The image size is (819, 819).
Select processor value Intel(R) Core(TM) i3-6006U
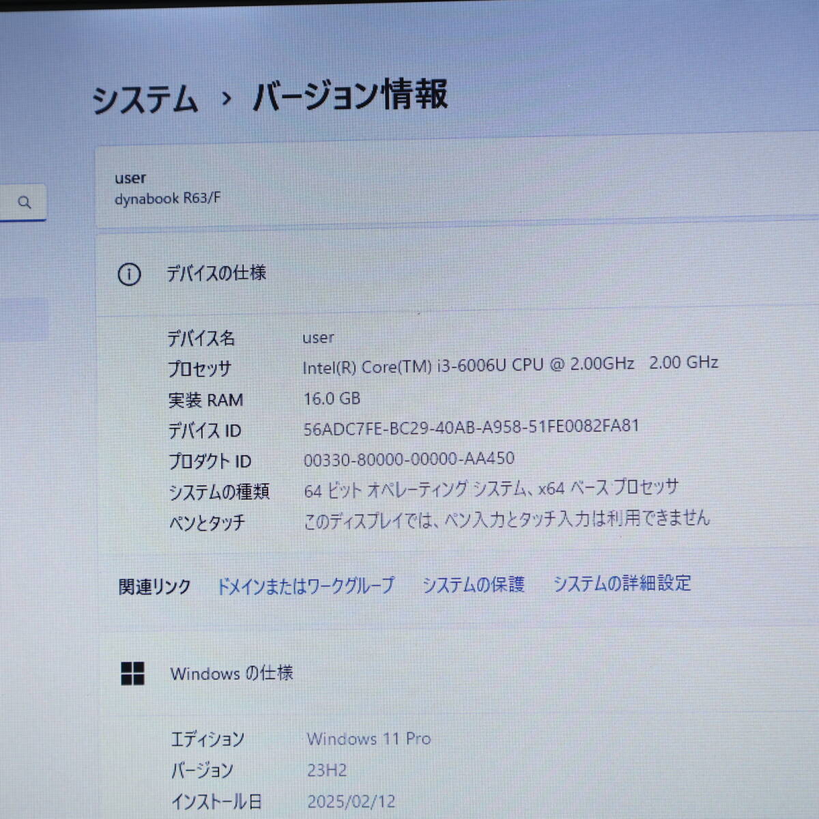click(x=511, y=364)
